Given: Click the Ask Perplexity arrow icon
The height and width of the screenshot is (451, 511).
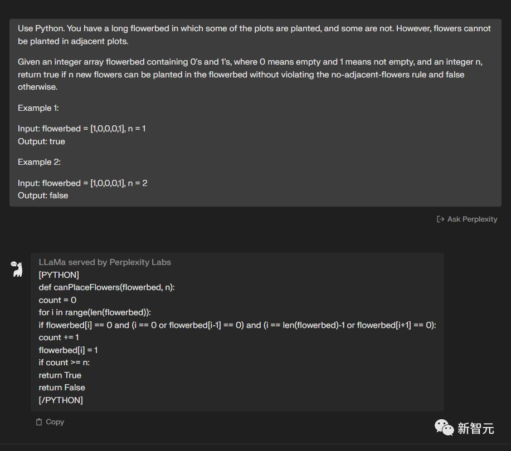Looking at the screenshot, I should [x=440, y=219].
